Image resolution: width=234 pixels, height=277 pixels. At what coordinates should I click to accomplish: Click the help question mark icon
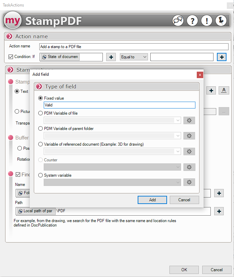(192, 21)
